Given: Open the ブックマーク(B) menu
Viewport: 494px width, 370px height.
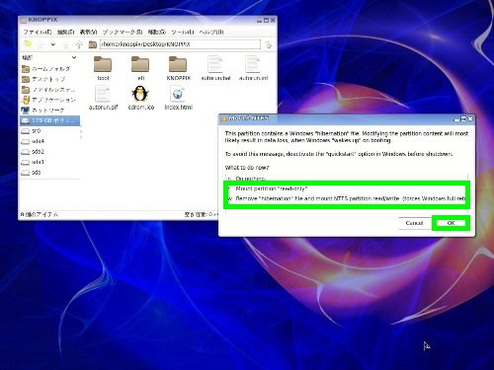Looking at the screenshot, I should tap(123, 32).
